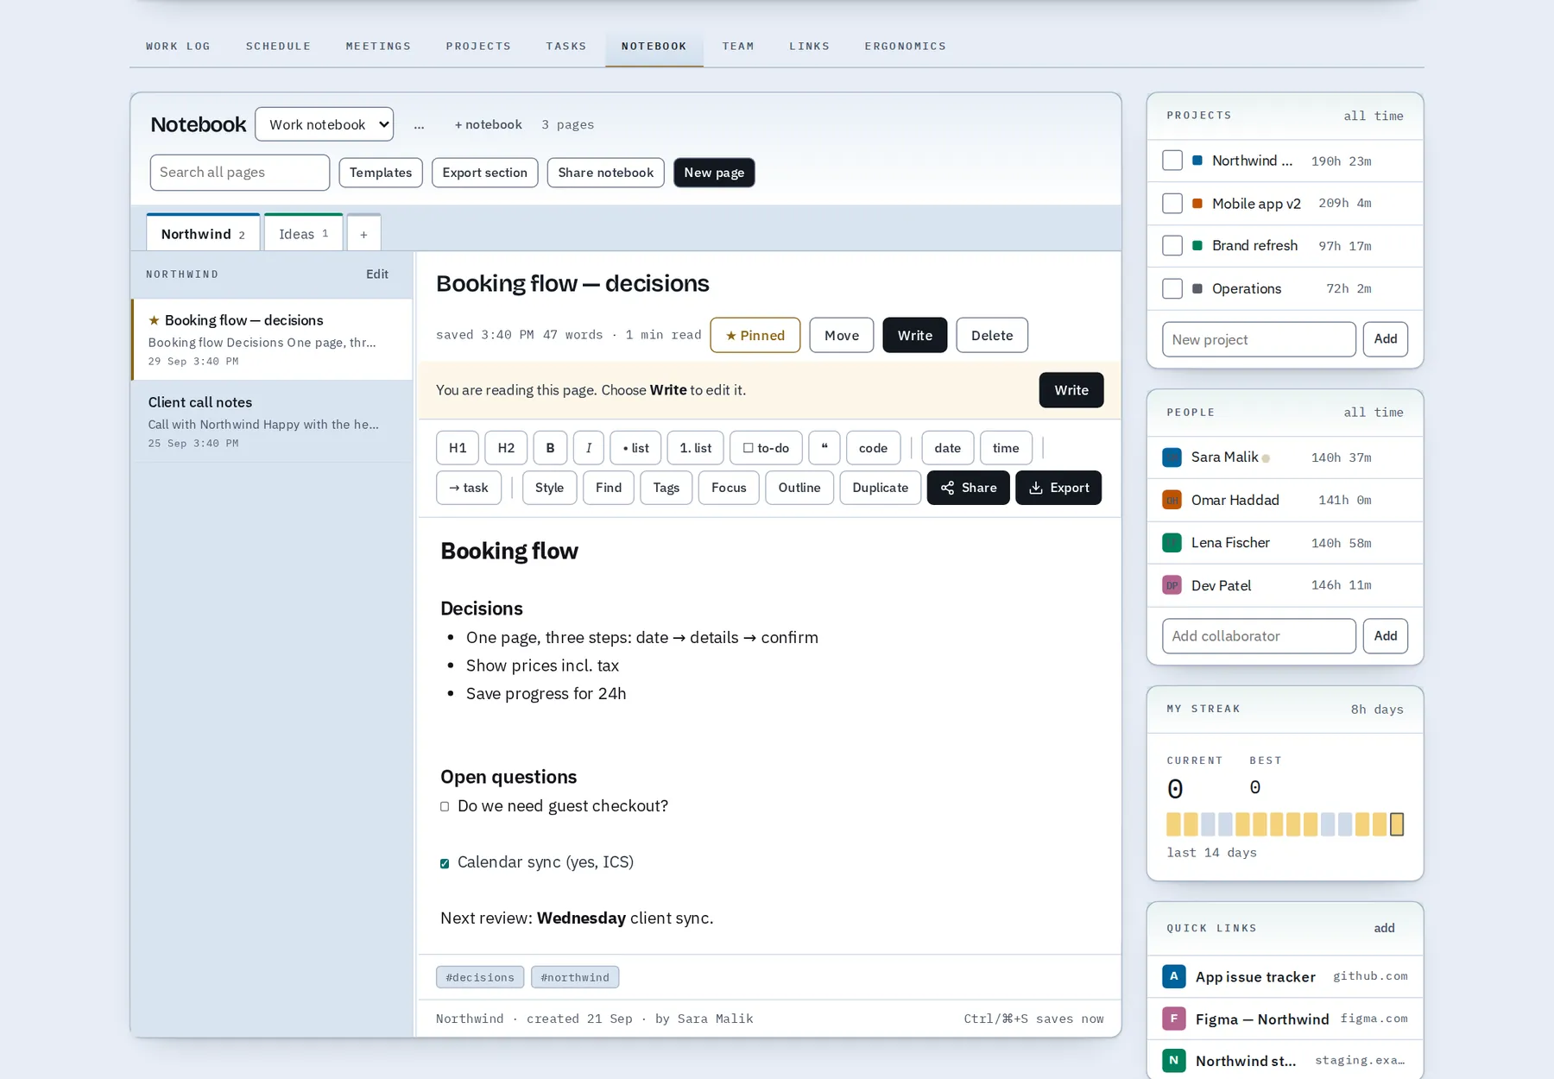This screenshot has width=1554, height=1079.
Task: Click Omar Haddad's avatar
Action: [1172, 500]
